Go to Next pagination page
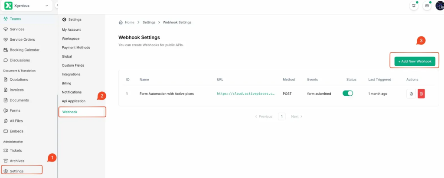The width and height of the screenshot is (444, 178). [x=297, y=117]
